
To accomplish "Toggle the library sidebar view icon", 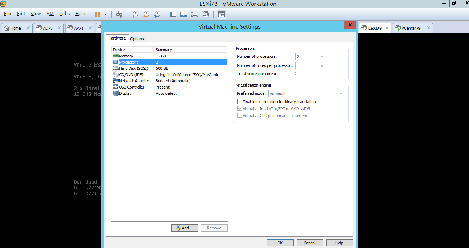I will point(173,14).
